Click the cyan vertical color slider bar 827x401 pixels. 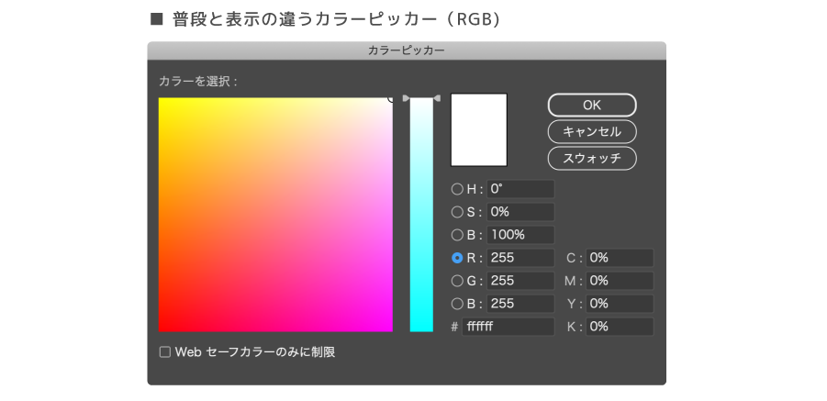tap(421, 216)
